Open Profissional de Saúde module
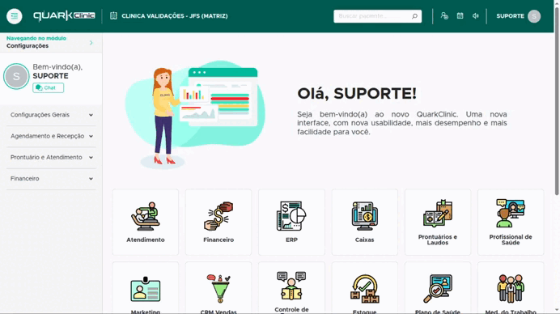Viewport: 560px width, 314px height. [511, 223]
